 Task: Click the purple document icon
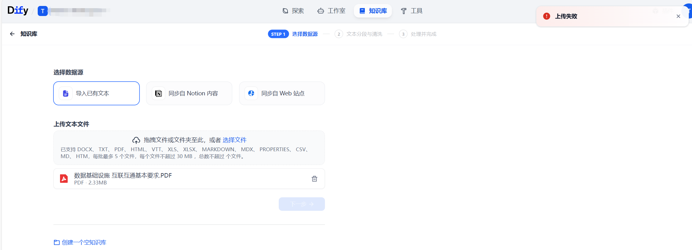[66, 93]
